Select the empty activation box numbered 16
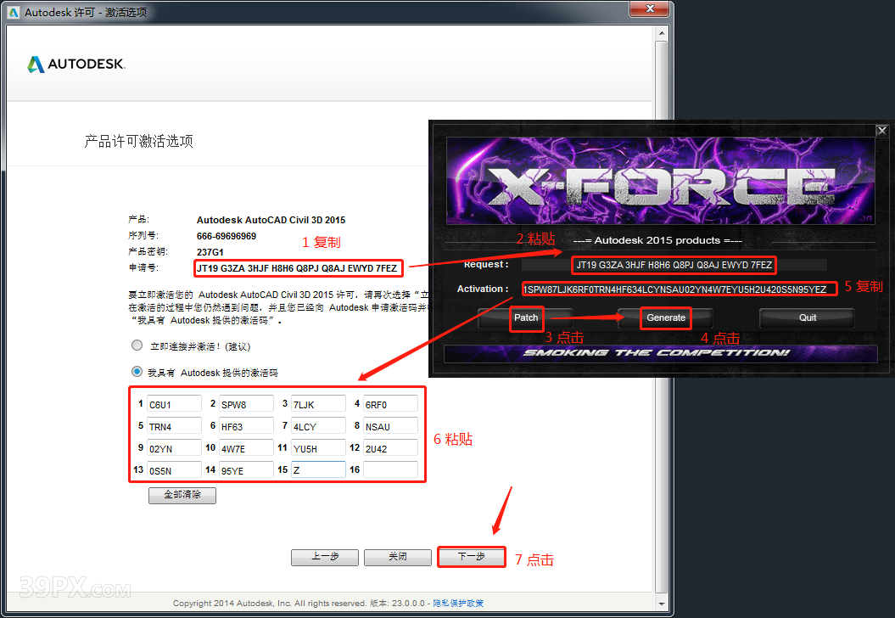This screenshot has height=618, width=895. click(392, 469)
